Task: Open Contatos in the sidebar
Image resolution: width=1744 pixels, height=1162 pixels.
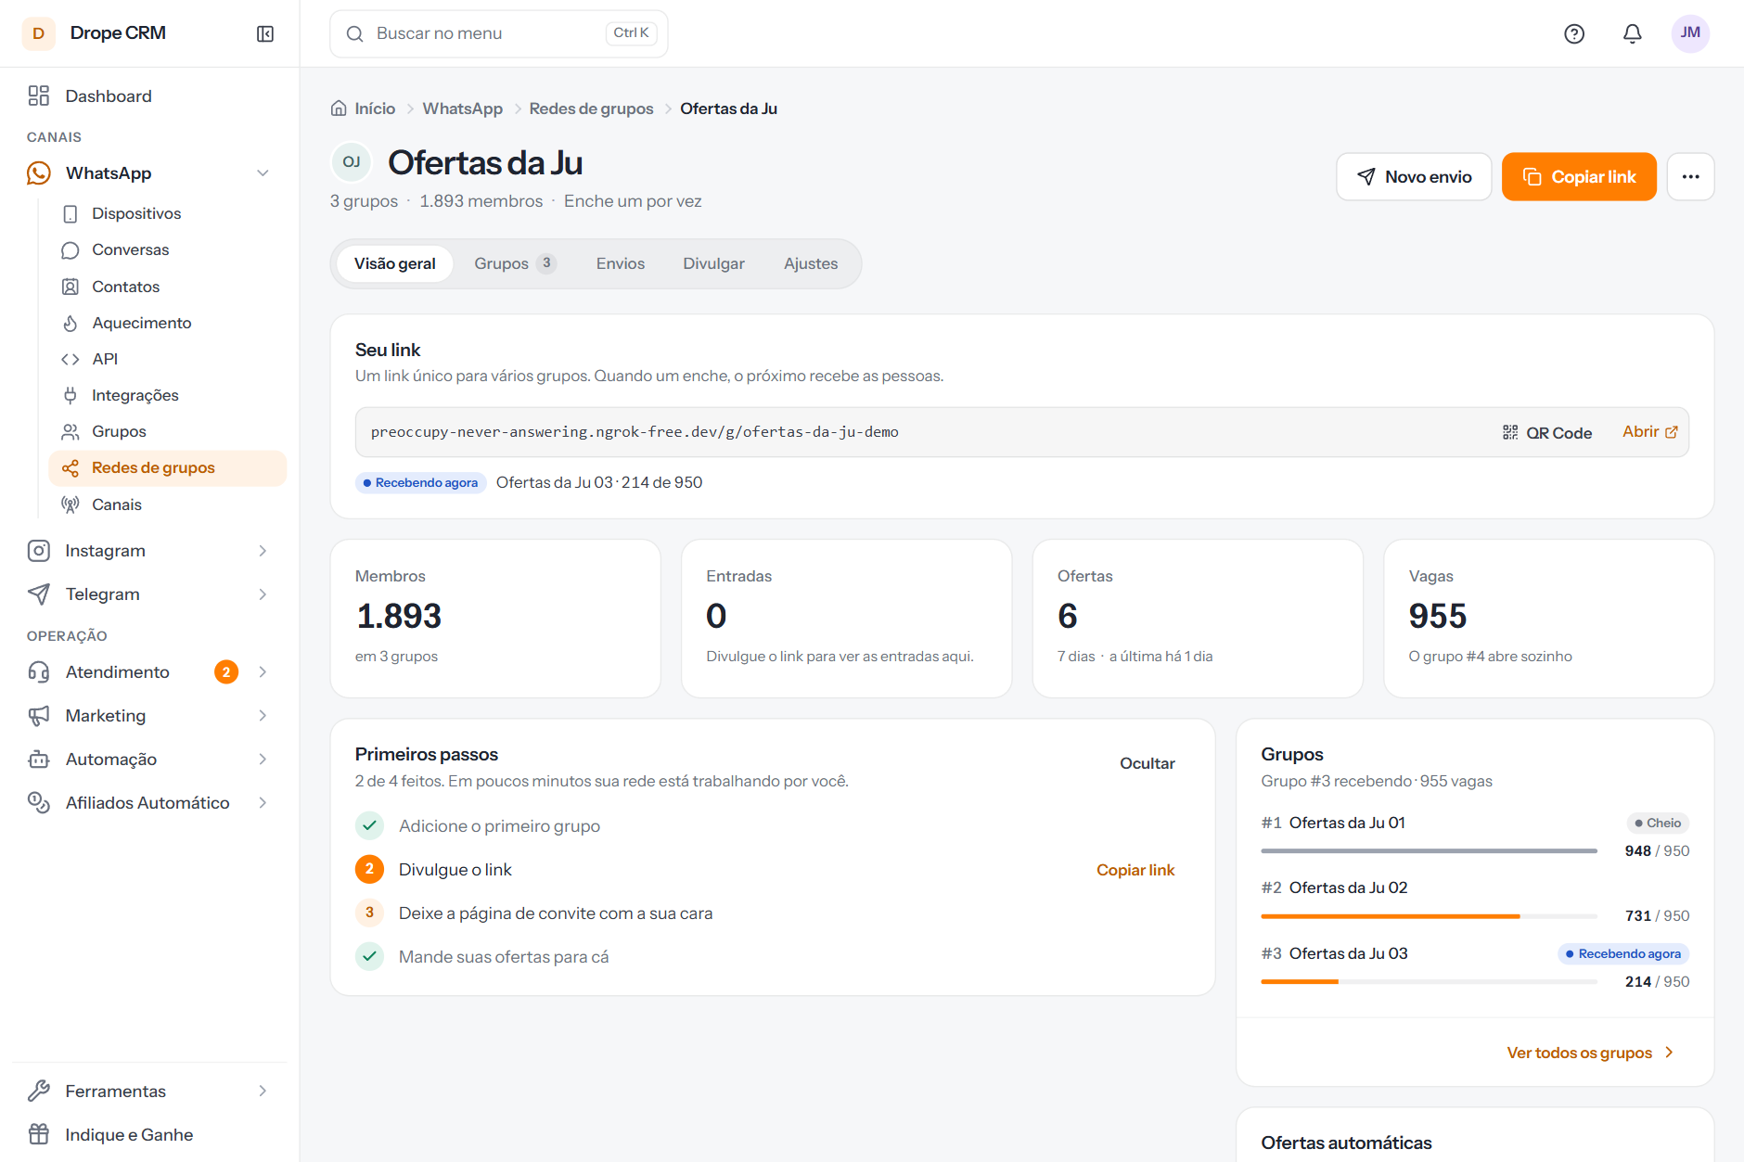Action: pyautogui.click(x=167, y=287)
